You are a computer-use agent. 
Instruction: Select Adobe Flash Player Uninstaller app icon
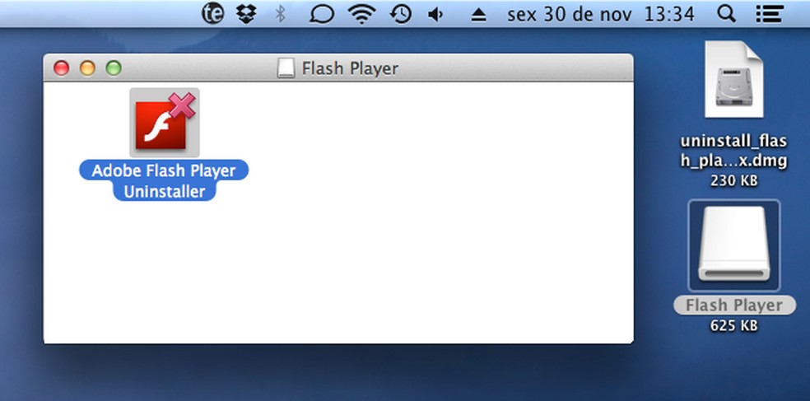pyautogui.click(x=165, y=123)
